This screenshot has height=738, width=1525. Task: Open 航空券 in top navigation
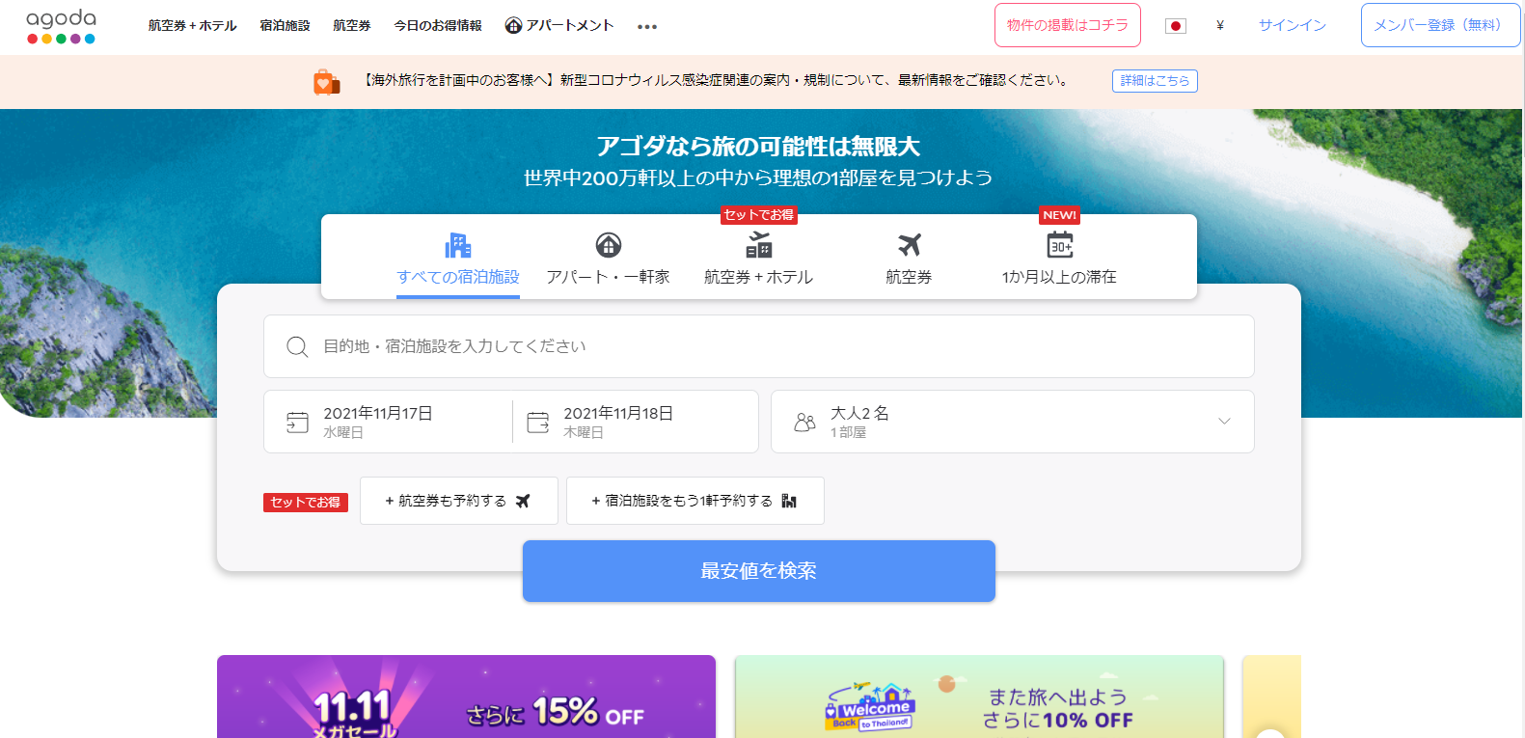(352, 26)
